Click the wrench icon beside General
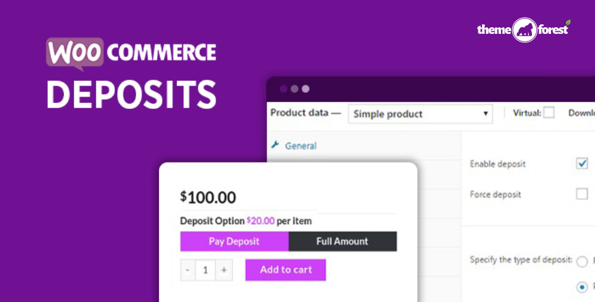 tap(275, 145)
